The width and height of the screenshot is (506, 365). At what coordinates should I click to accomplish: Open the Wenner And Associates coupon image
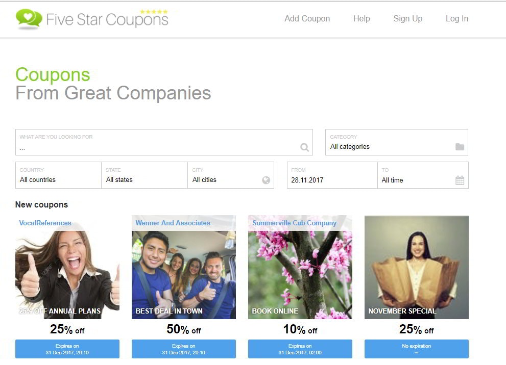pyautogui.click(x=184, y=268)
